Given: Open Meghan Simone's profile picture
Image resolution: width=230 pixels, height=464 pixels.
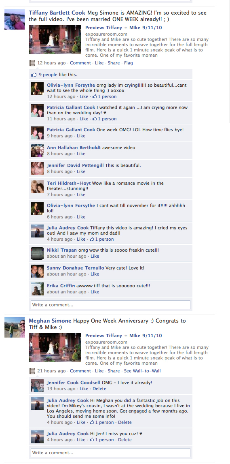Looking at the screenshot, I should [x=15, y=327].
